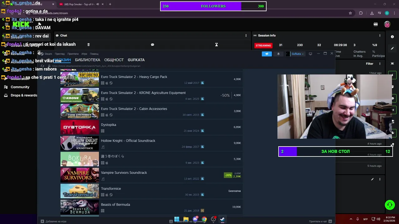Click the BOKURA game thumbnail
This screenshot has height=224, width=399.
(x=79, y=159)
